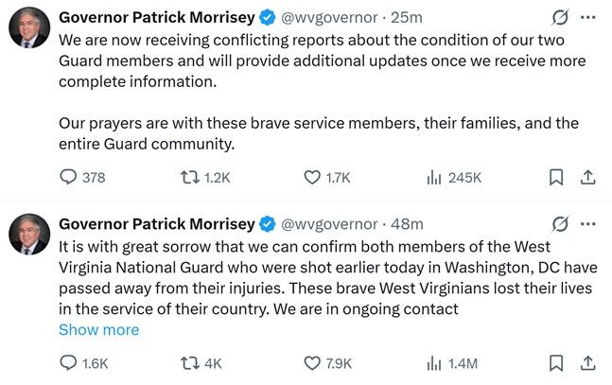Open more options on the 48m tweet
This screenshot has width=612, height=385.
(587, 224)
